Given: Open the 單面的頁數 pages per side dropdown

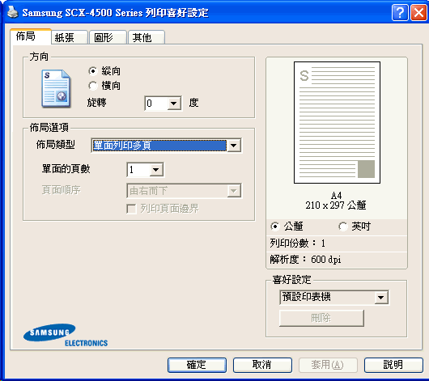Looking at the screenshot, I should [156, 170].
